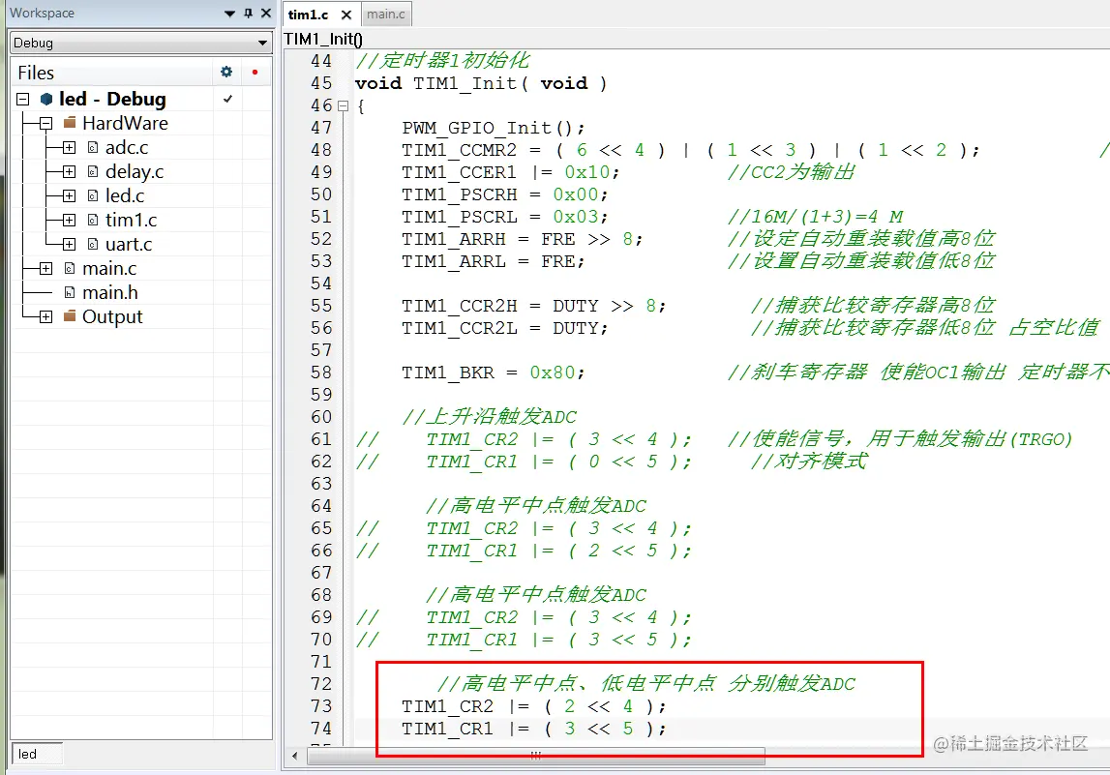The width and height of the screenshot is (1110, 775).
Task: Click on PWM_GPIO_Init() call at line 47
Action: coord(494,128)
